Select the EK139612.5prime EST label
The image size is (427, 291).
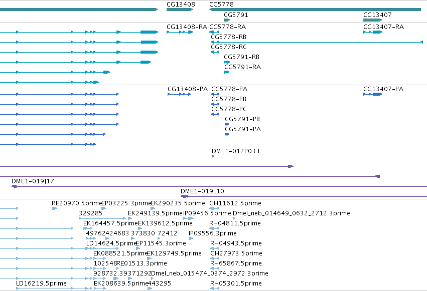[165, 223]
